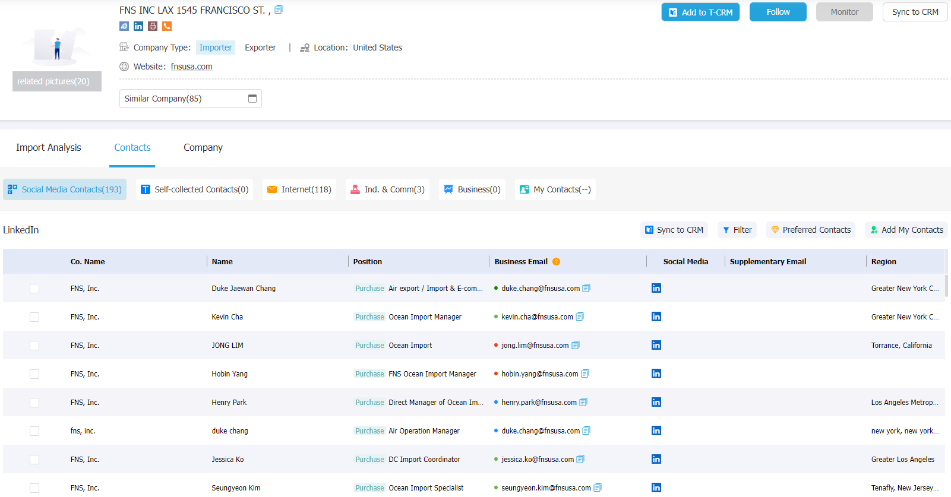Show Self-collected Contacts(0)
Image resolution: width=951 pixels, height=497 pixels.
coord(194,189)
